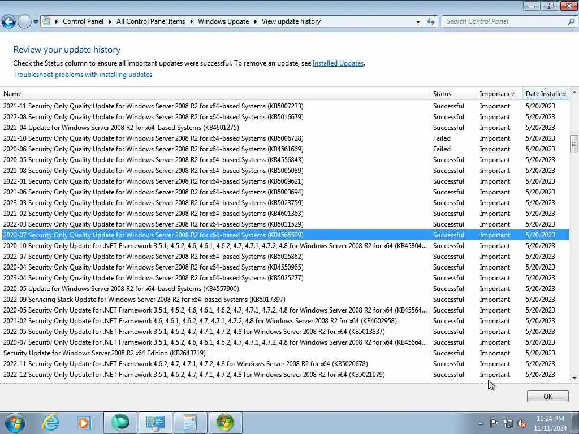Sort by the Importance column header
Viewport: 579px width, 434px height.
(x=500, y=94)
